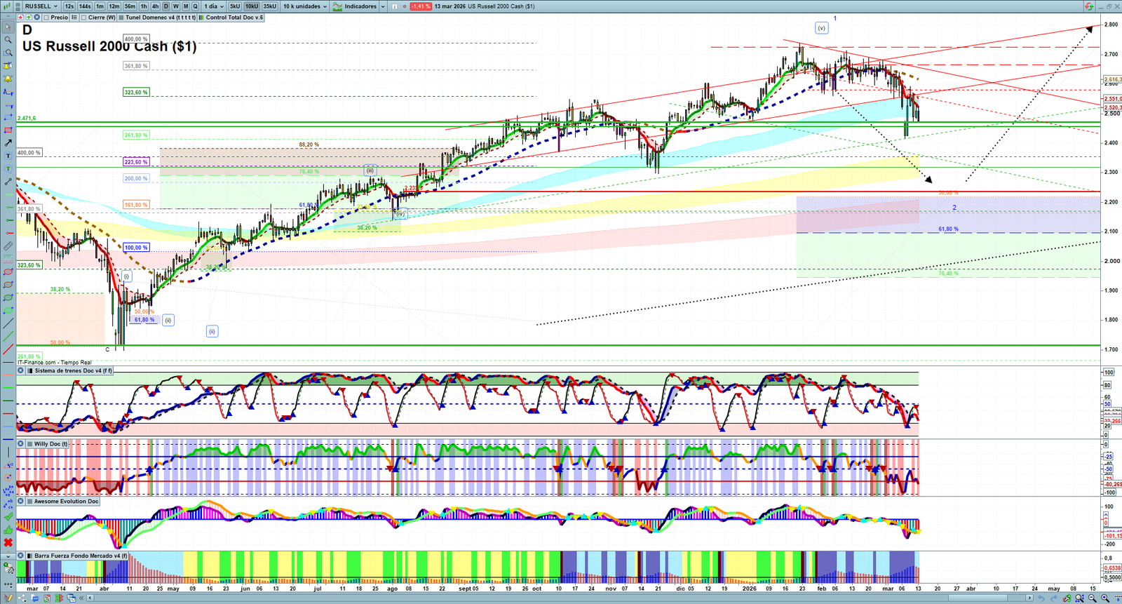
Task: Click the bottom horizontal scrollbar track
Action: pyautogui.click(x=561, y=598)
